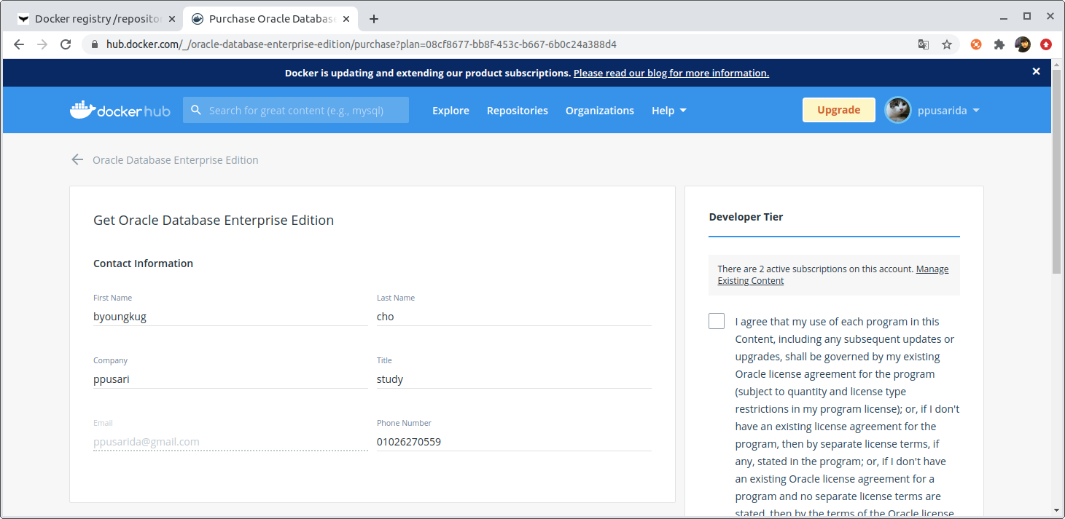Screen dimensions: 1065x519
Task: Click the Title input field
Action: coord(514,379)
